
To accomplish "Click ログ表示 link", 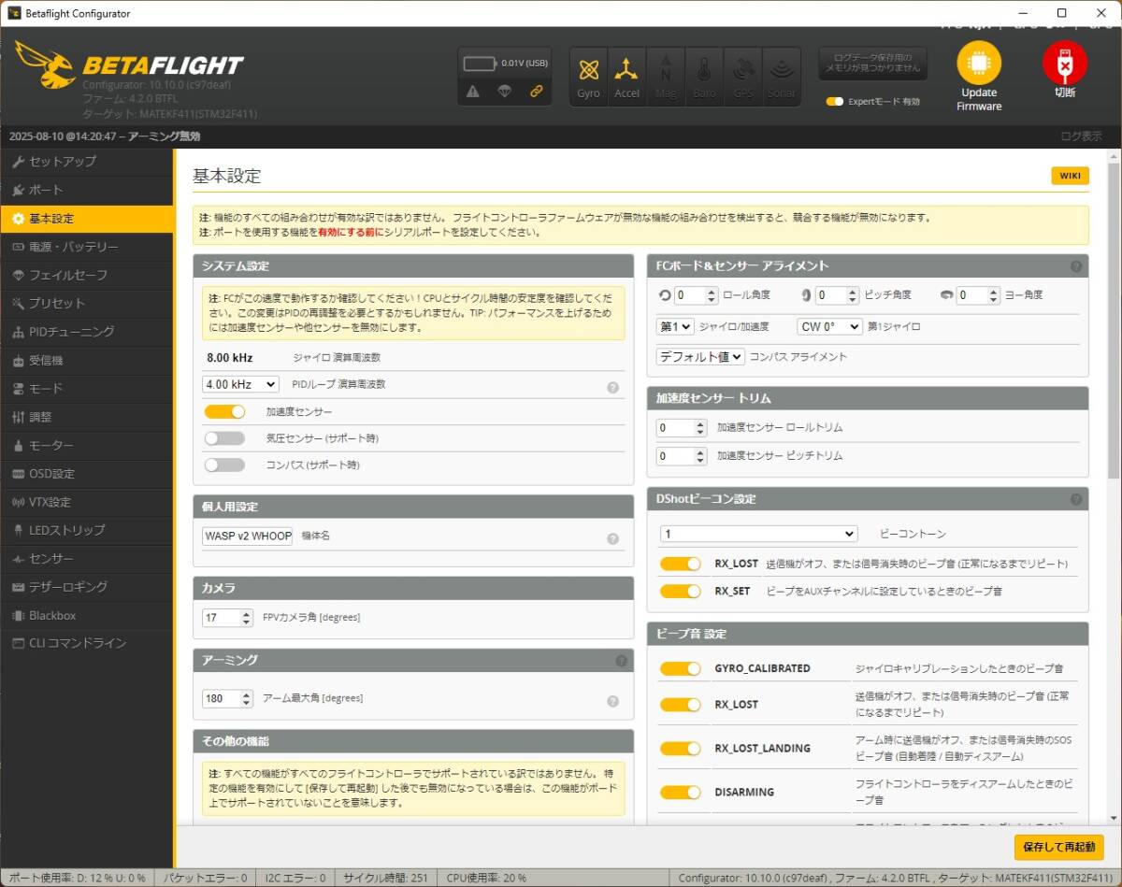I will pyautogui.click(x=1081, y=136).
